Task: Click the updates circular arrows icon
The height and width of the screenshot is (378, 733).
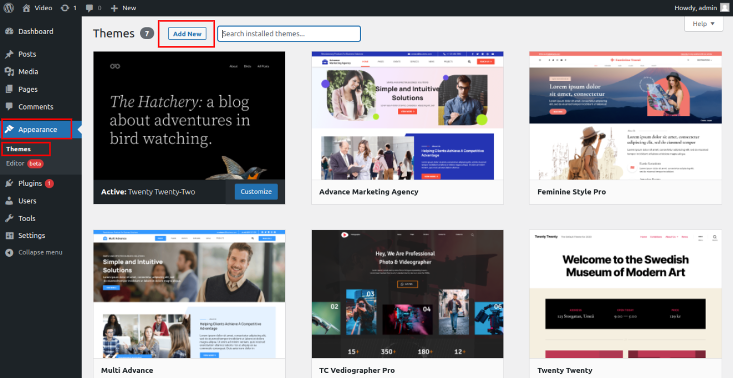Action: 65,8
